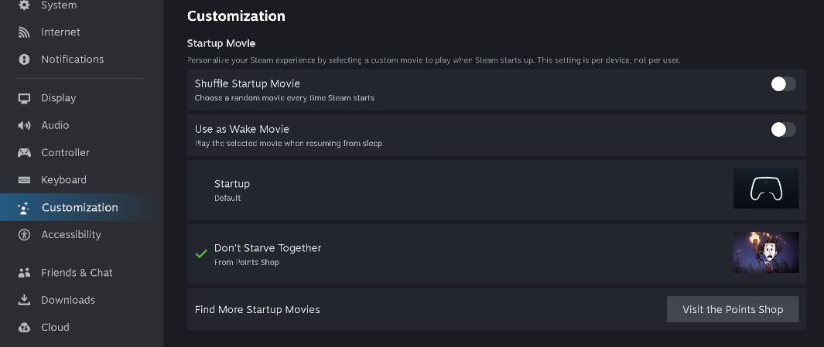Click the Friends & Chat people icon
This screenshot has height=347, width=824.
tap(24, 273)
